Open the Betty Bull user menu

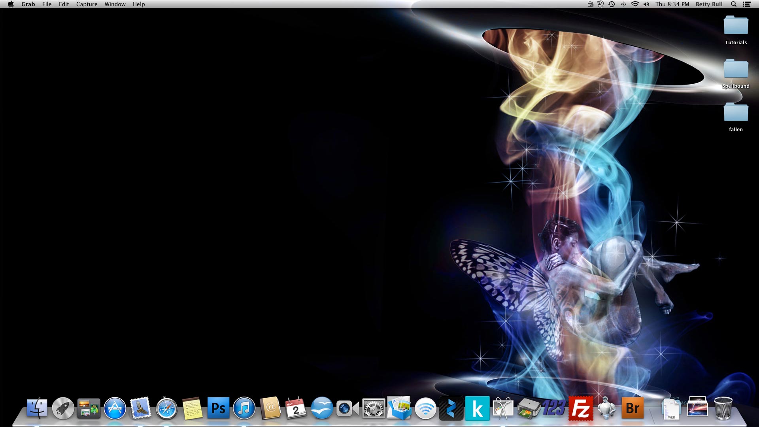pyautogui.click(x=709, y=4)
